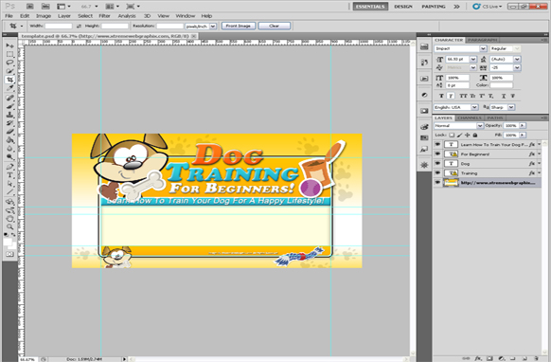Select the Dodge tool
This screenshot has width=551, height=362.
click(9, 157)
